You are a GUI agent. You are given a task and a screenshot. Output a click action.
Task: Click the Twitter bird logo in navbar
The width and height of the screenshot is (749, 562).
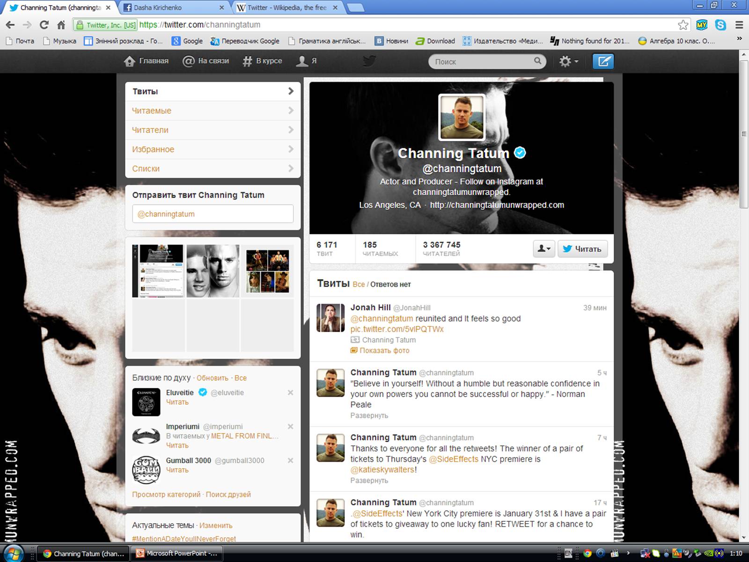[369, 61]
